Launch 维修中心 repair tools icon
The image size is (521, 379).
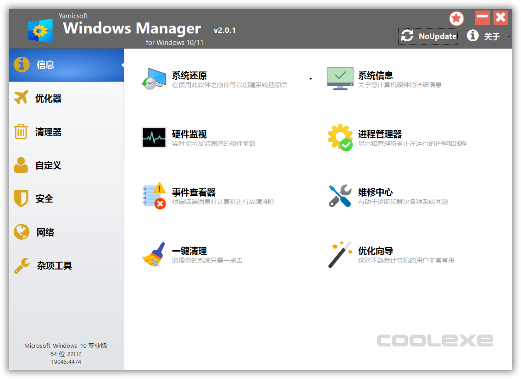(339, 195)
